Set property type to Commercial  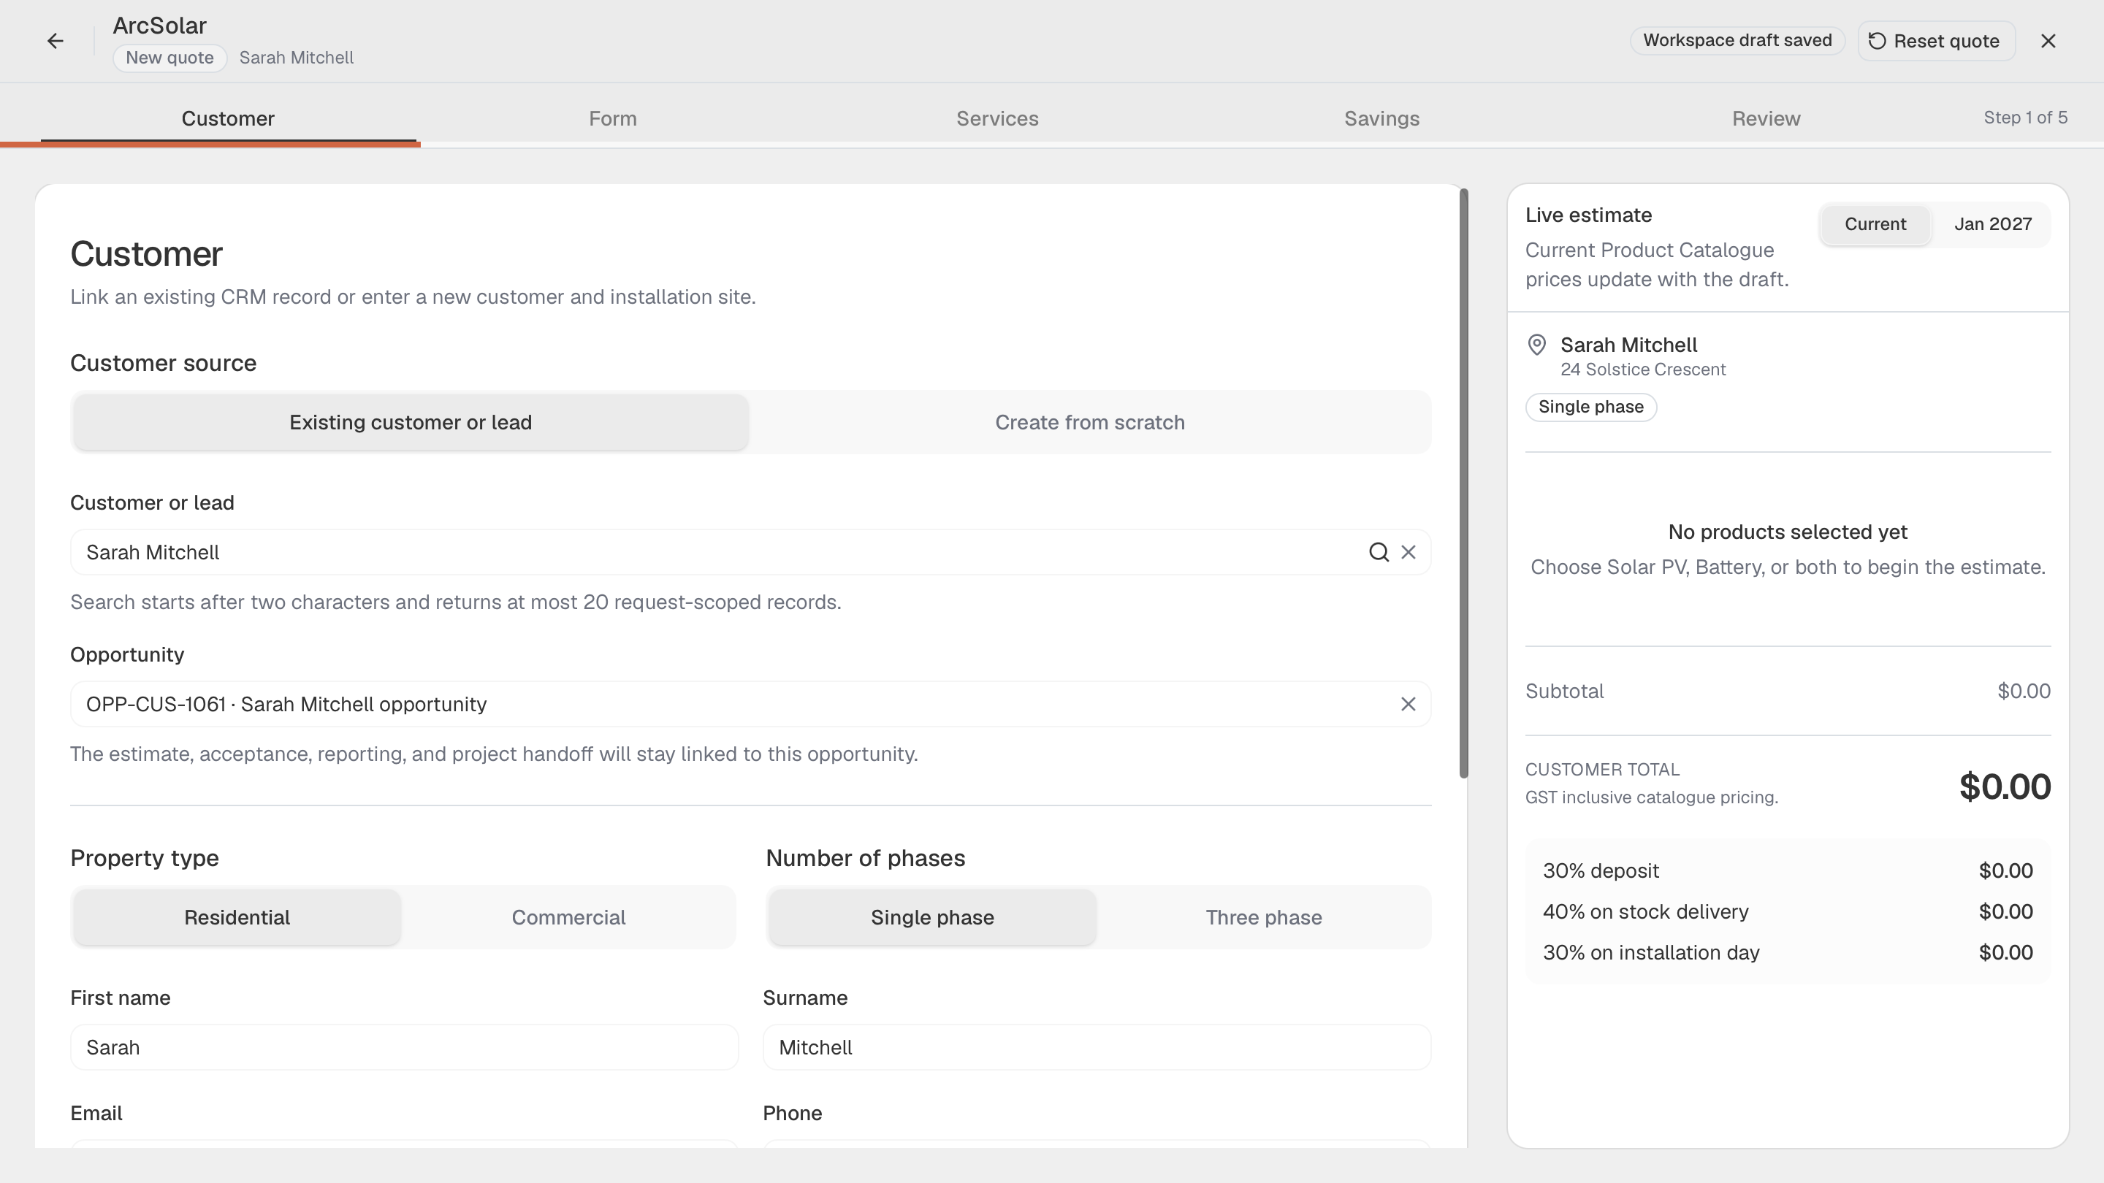[568, 917]
